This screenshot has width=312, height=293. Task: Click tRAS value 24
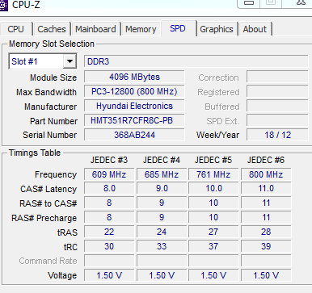coord(162,232)
